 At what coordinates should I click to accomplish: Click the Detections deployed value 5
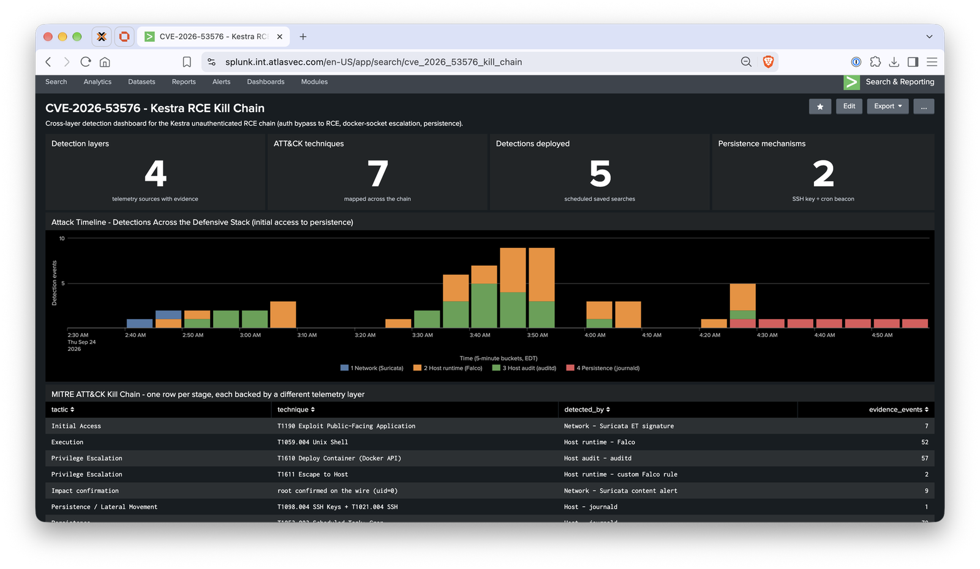600,173
